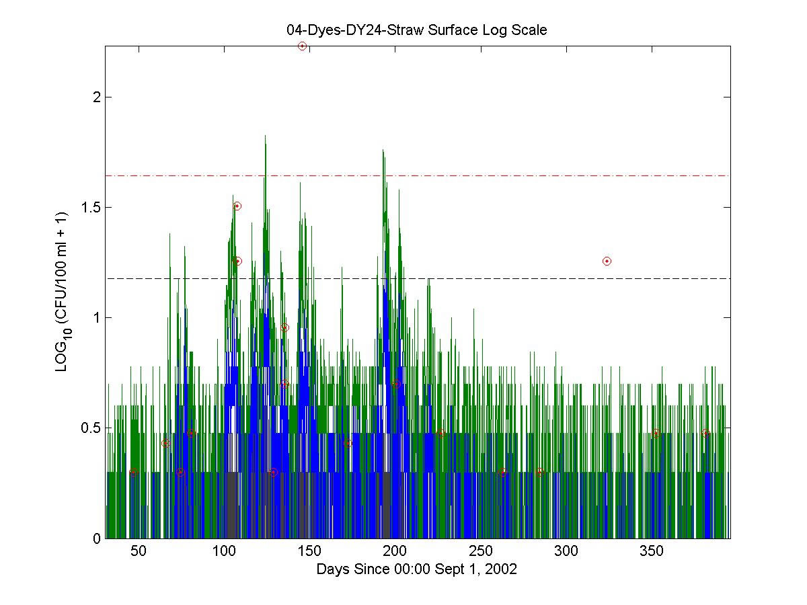Click the red marker at 0.95 near day 135
The width and height of the screenshot is (807, 605).
point(284,328)
